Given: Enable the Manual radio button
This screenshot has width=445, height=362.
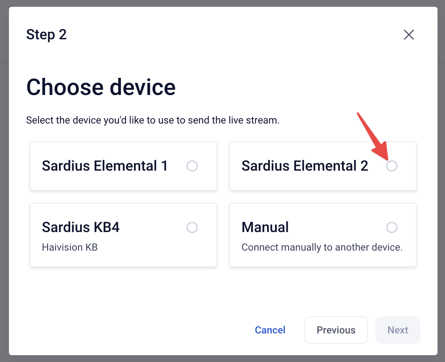Looking at the screenshot, I should click(x=392, y=227).
